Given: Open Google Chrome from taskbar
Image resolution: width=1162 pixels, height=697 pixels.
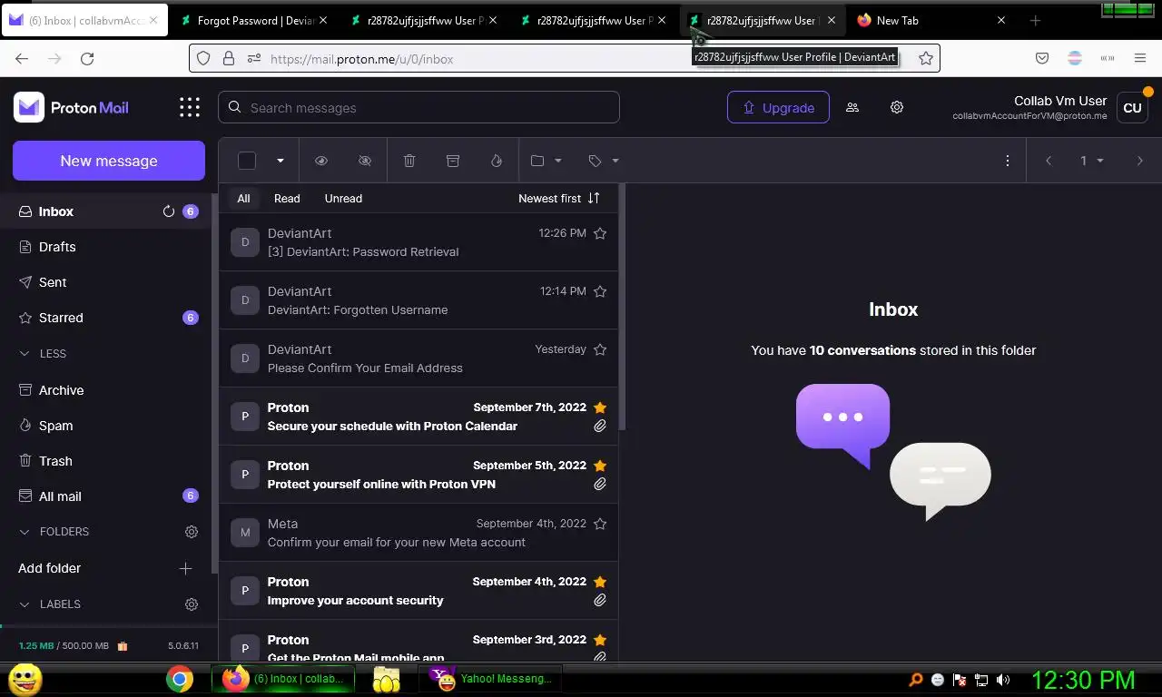Looking at the screenshot, I should (x=180, y=679).
